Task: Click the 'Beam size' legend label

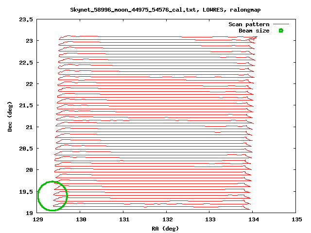Action: 254,31
